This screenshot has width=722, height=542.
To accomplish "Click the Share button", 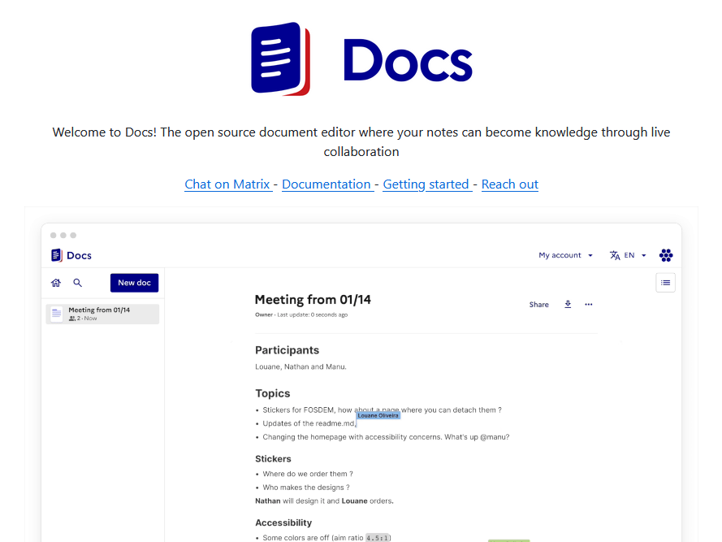I will coord(538,305).
